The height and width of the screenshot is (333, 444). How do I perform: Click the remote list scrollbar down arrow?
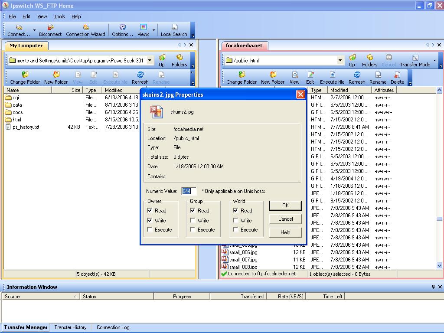coord(439,266)
